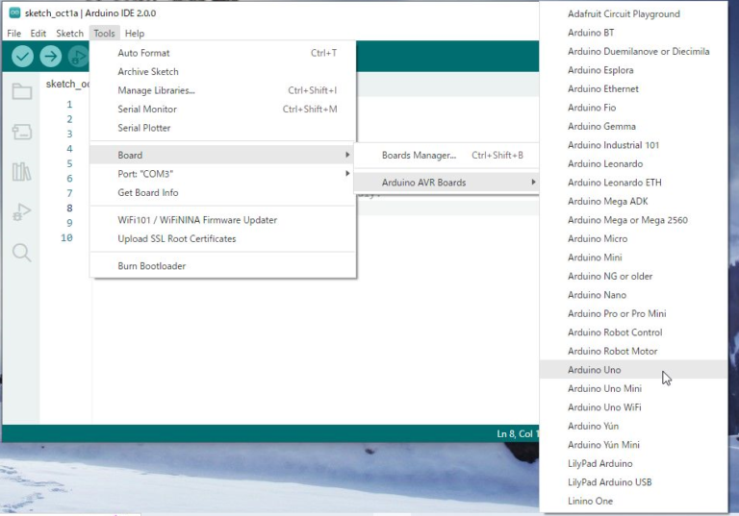This screenshot has width=739, height=516.
Task: Open the Sketch menu
Action: point(69,34)
